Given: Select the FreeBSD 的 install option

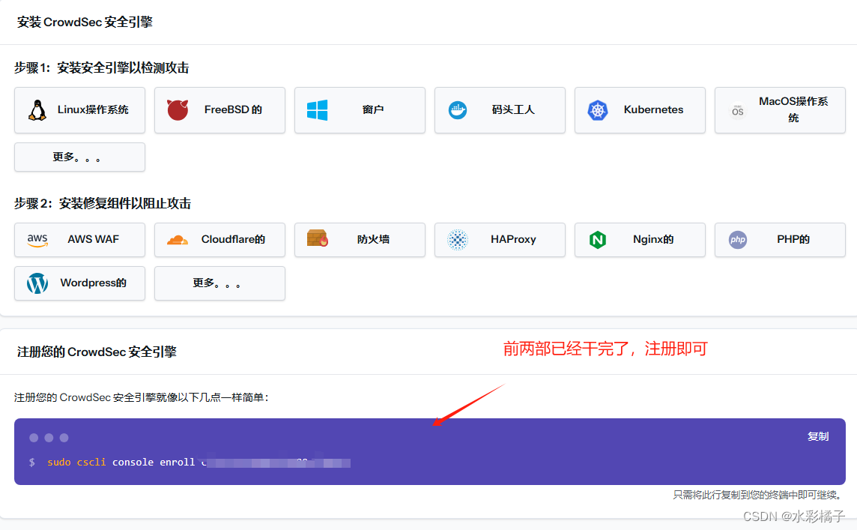Looking at the screenshot, I should pyautogui.click(x=219, y=110).
